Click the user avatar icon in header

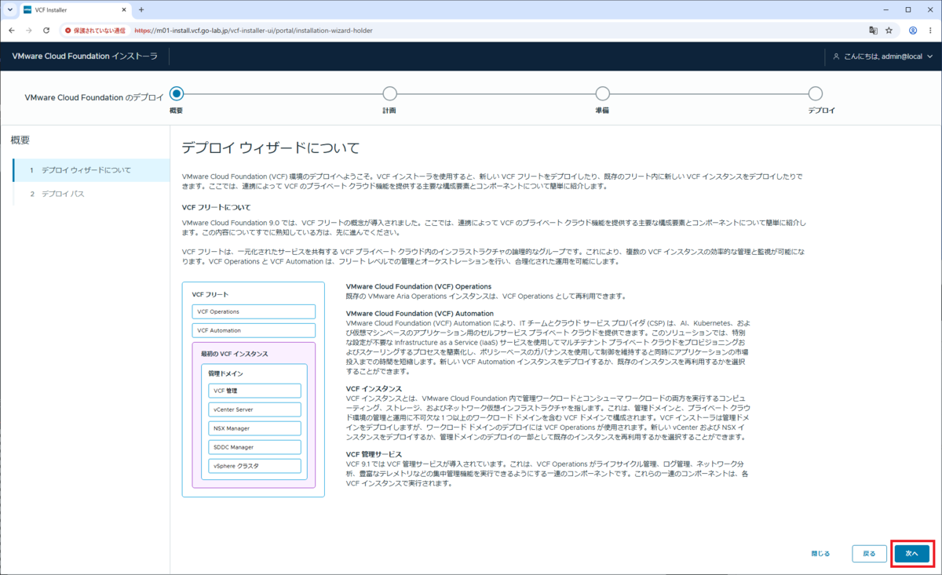(x=837, y=56)
